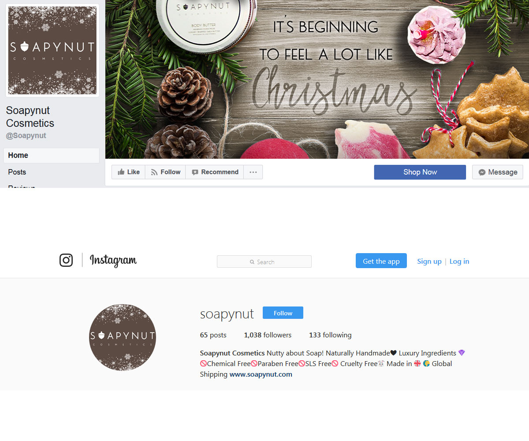The height and width of the screenshot is (441, 529).
Task: Visit the www.soapynut.com link
Action: pyautogui.click(x=261, y=374)
